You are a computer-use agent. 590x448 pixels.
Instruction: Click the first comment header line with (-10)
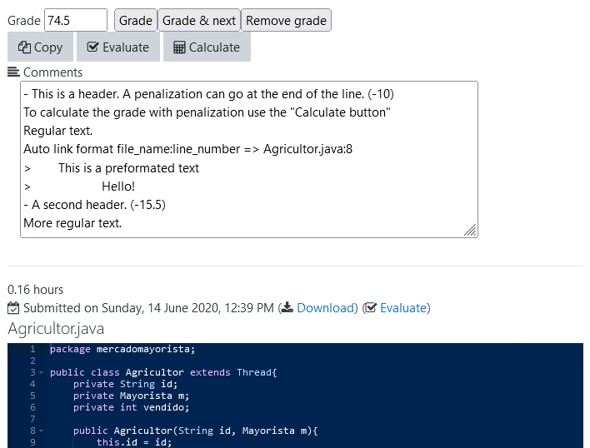point(209,94)
